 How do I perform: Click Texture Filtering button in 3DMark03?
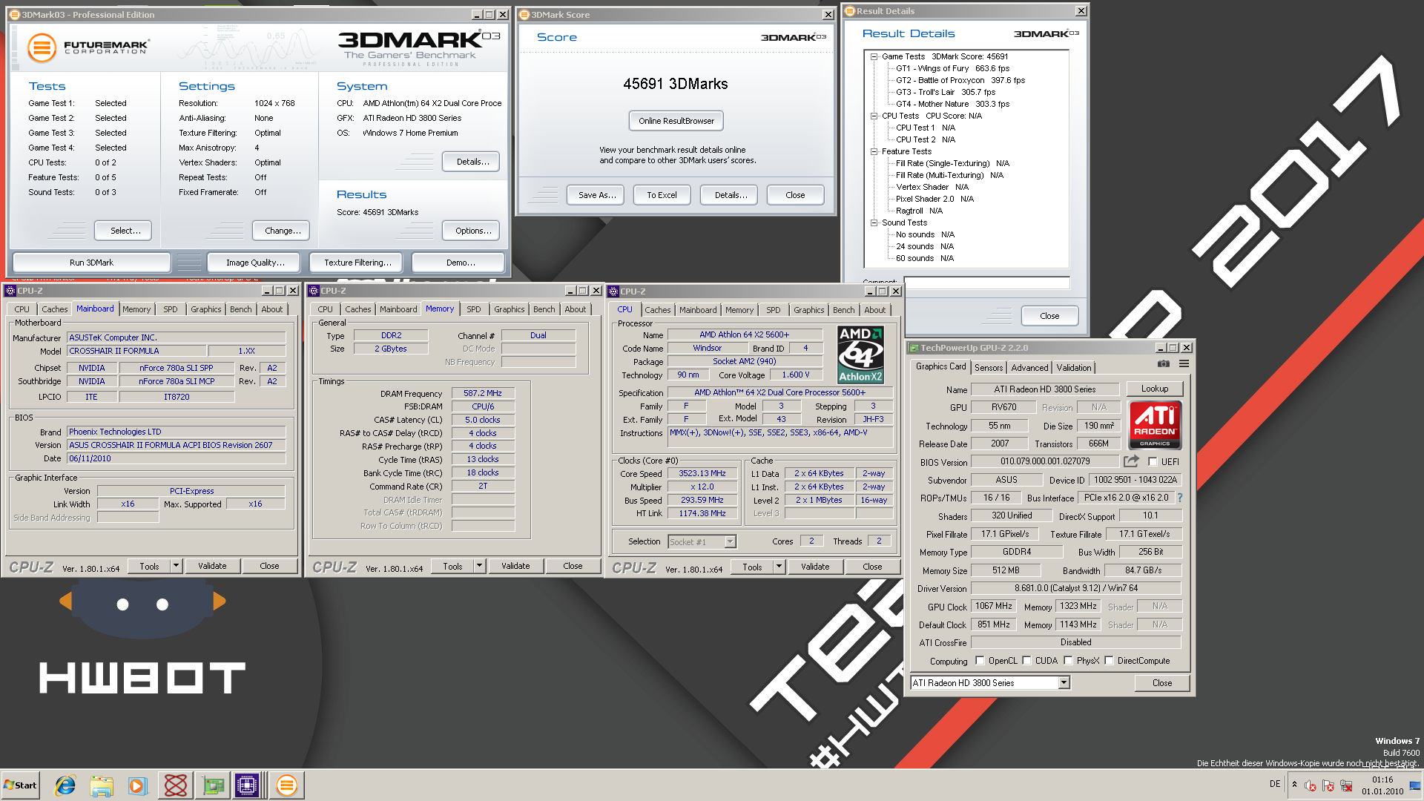[357, 263]
